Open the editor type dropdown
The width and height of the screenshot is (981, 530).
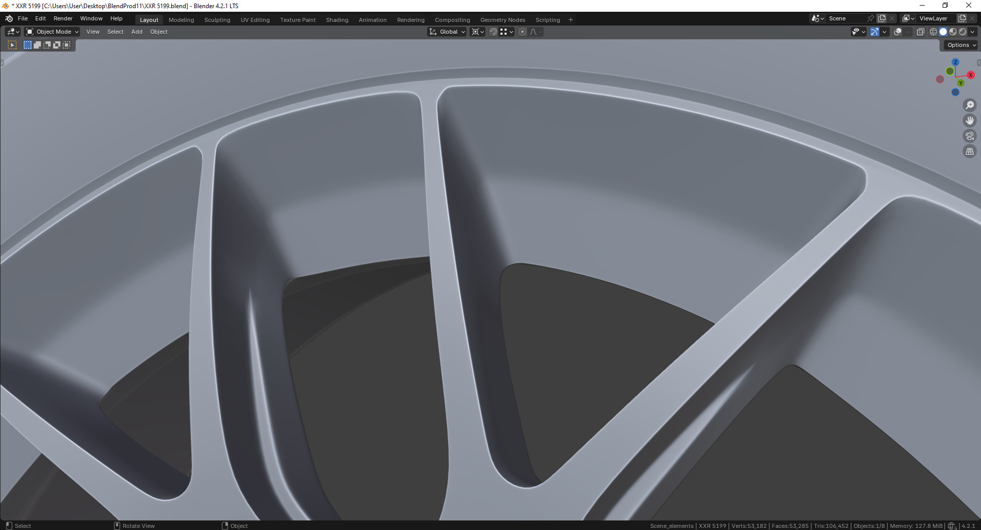pos(13,32)
